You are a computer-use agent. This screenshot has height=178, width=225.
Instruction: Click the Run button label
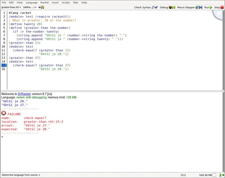coord(207,7)
